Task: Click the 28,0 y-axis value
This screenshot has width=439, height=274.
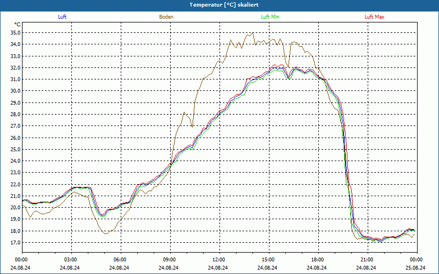Action: point(16,114)
